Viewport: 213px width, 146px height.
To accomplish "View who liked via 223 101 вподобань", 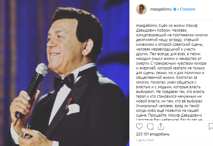I will click(153, 134).
